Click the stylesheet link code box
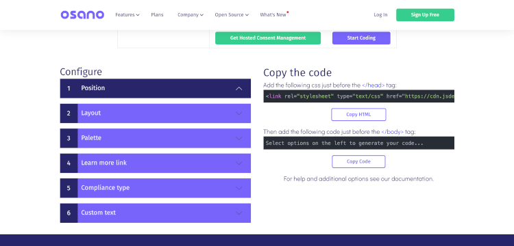The width and height of the screenshot is (514, 246). pyautogui.click(x=358, y=96)
